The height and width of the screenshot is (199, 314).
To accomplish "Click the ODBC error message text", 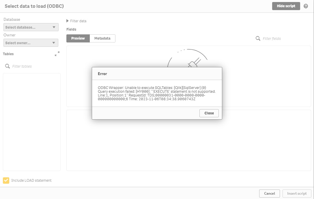I will [x=157, y=93].
